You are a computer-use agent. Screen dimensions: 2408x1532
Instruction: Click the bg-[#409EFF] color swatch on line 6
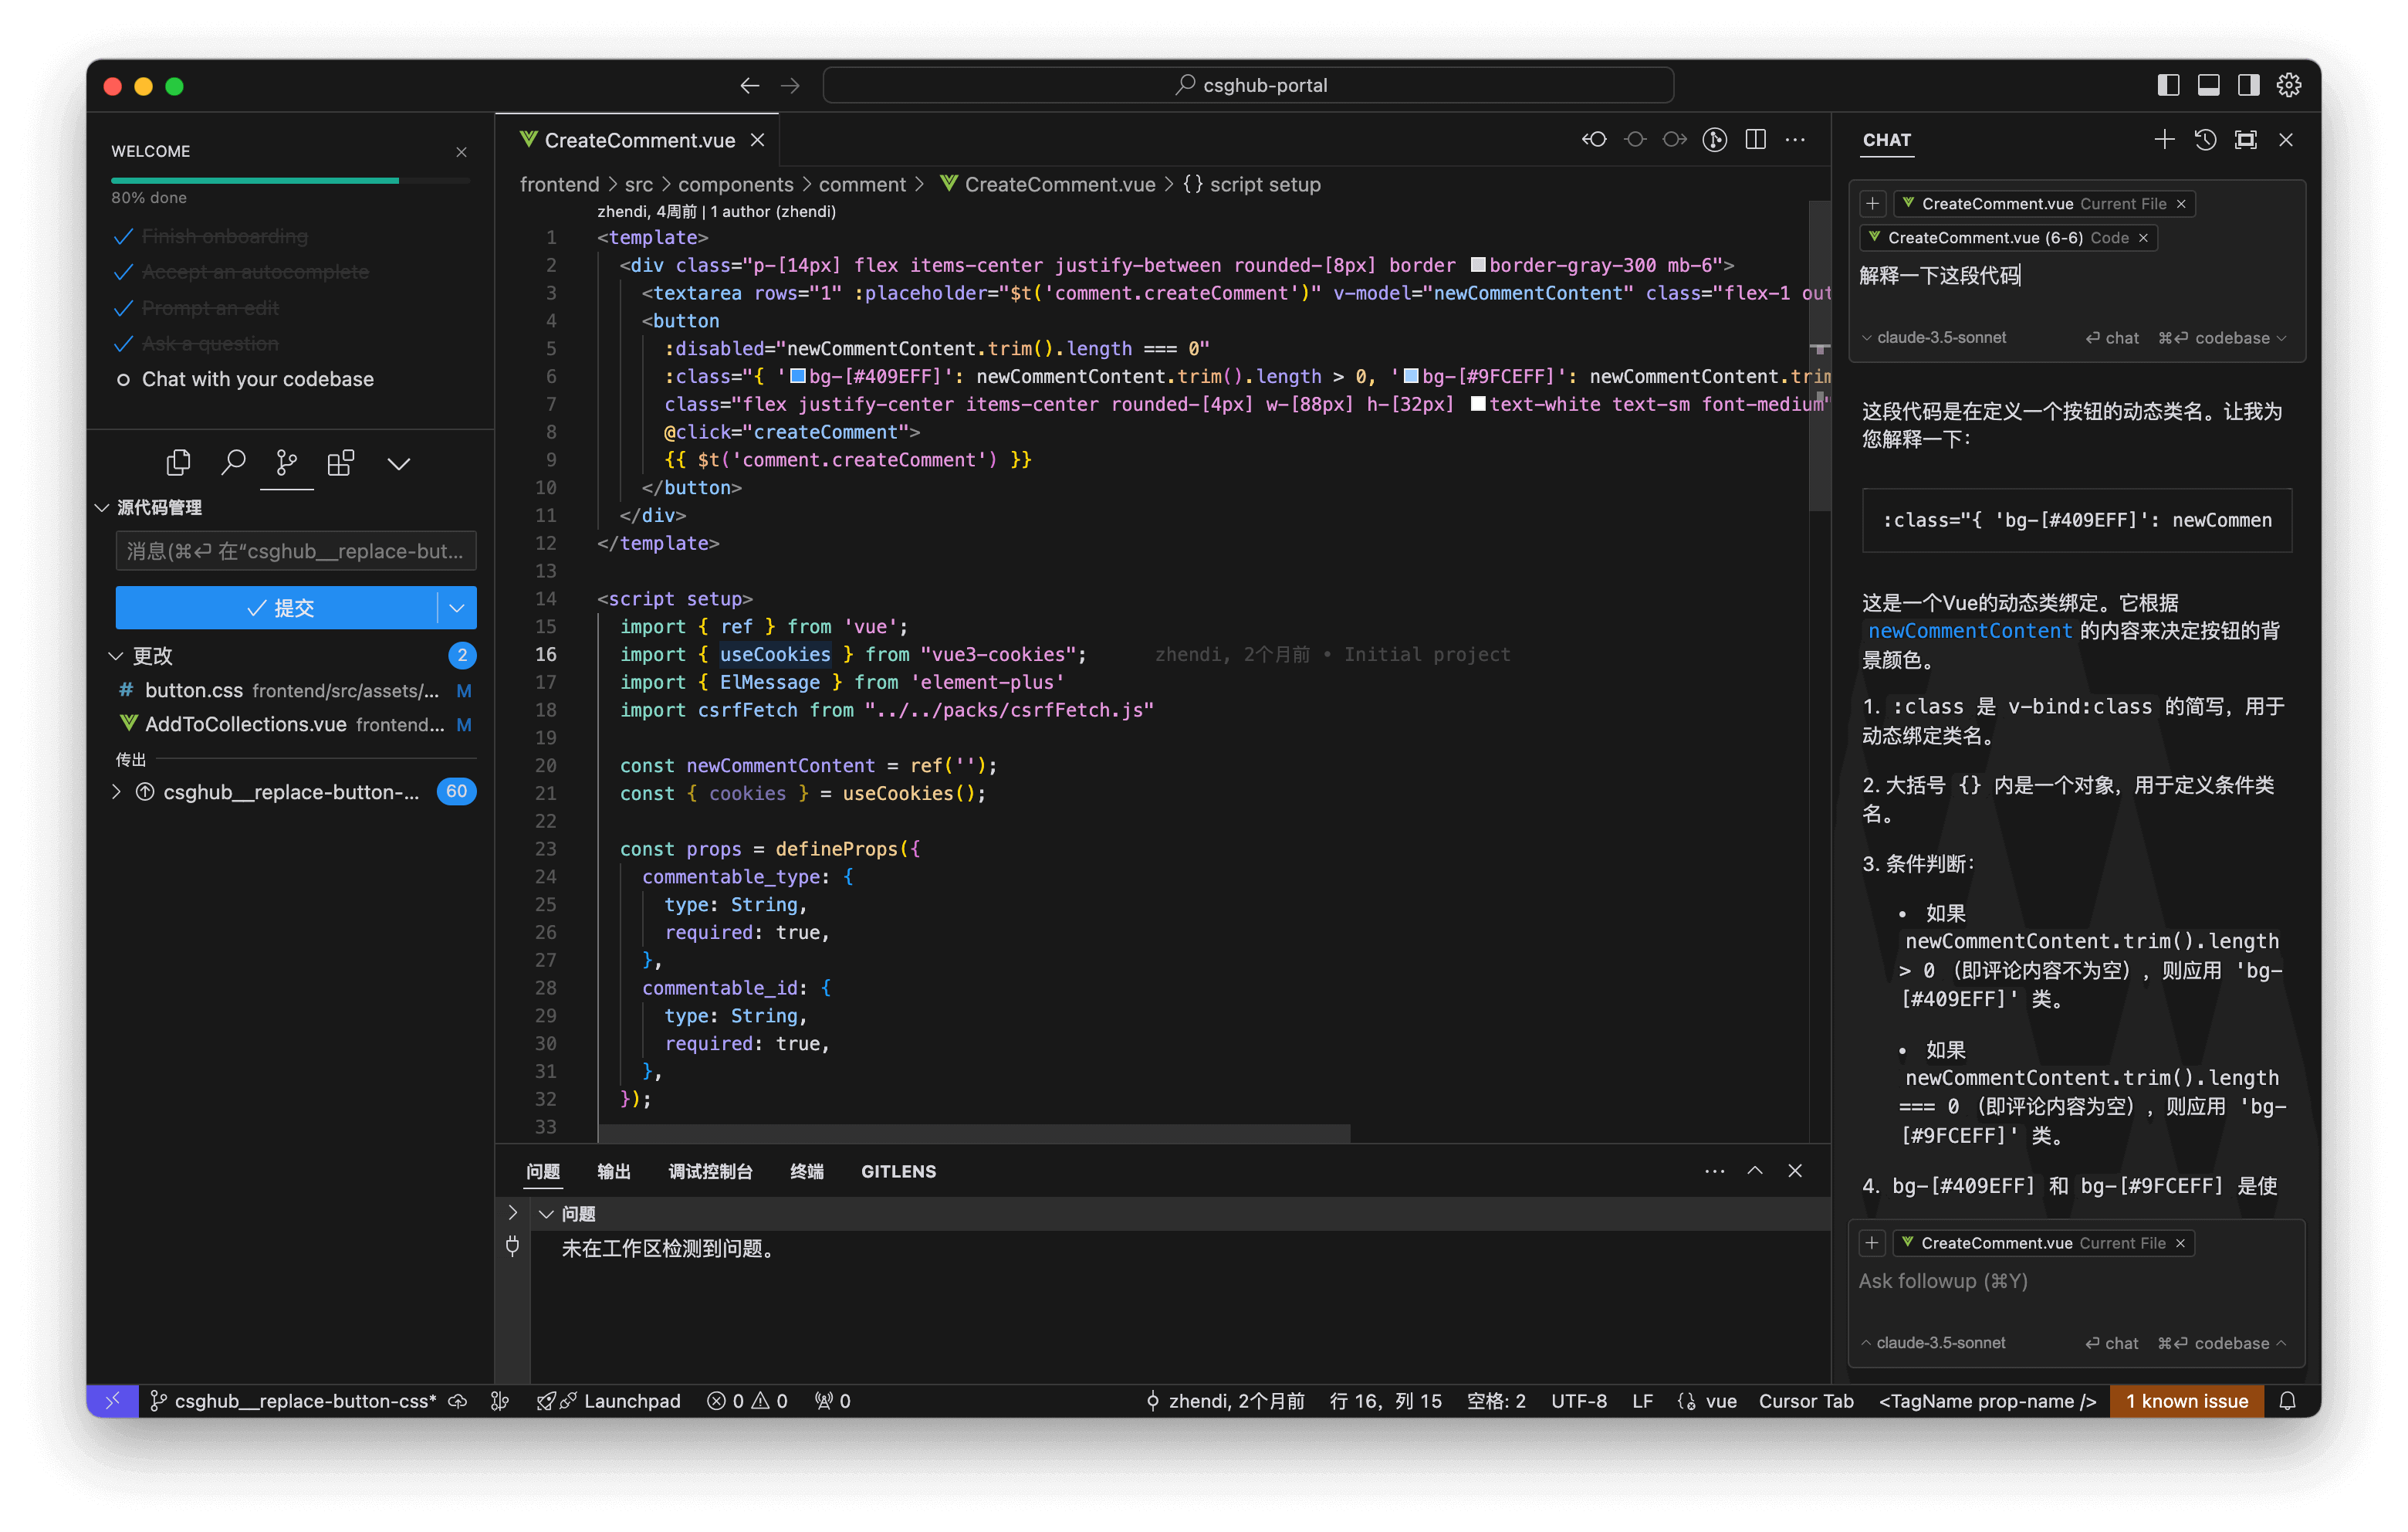[x=798, y=376]
